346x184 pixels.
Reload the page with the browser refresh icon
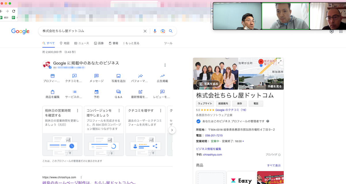pyautogui.click(x=14, y=11)
